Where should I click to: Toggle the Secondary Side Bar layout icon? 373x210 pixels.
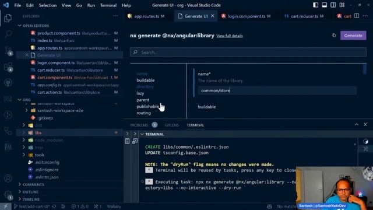click(333, 5)
